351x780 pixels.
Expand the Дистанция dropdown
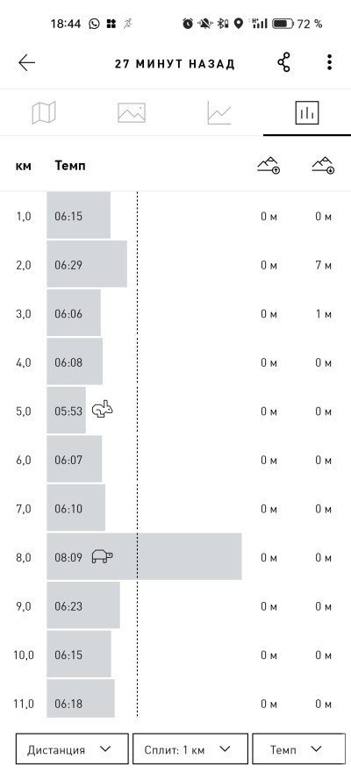[72, 749]
